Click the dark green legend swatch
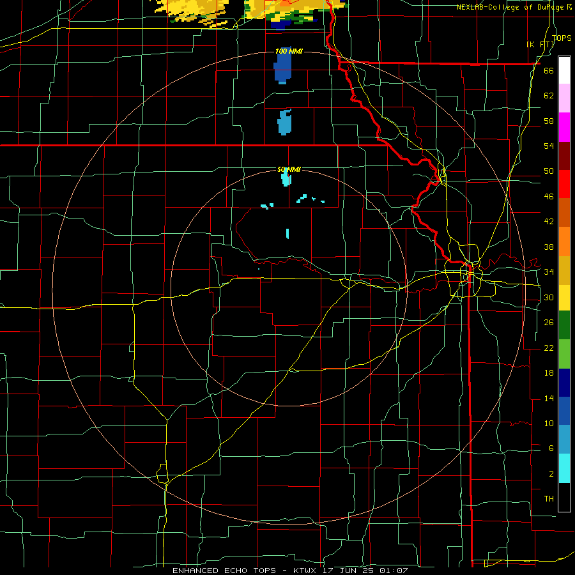The width and height of the screenshot is (575, 575). pos(564,325)
